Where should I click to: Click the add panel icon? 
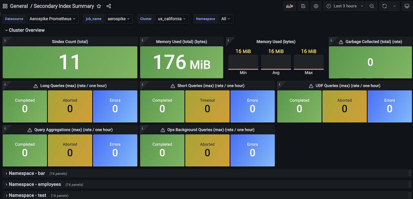tap(289, 6)
